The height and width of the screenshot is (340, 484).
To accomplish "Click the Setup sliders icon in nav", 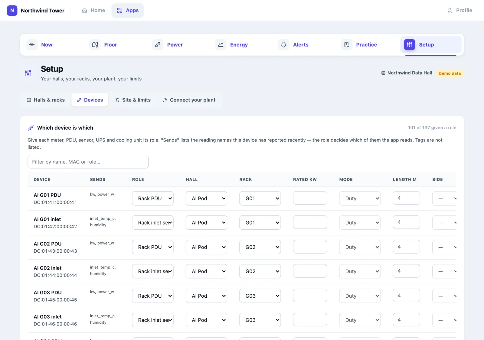I will pos(410,45).
